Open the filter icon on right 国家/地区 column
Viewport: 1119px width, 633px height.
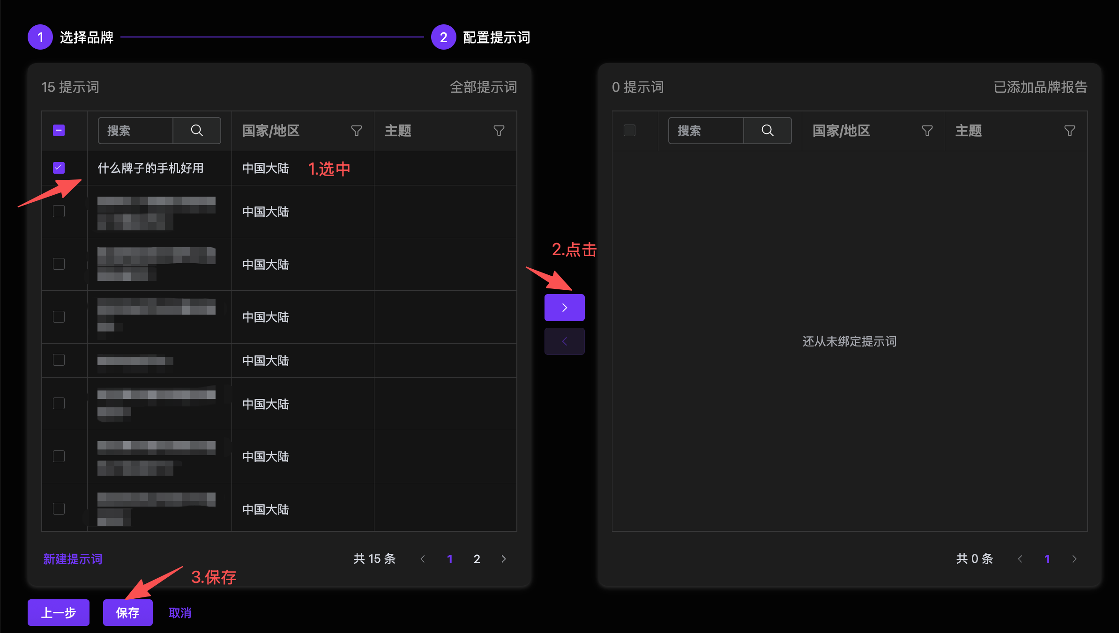(x=927, y=131)
